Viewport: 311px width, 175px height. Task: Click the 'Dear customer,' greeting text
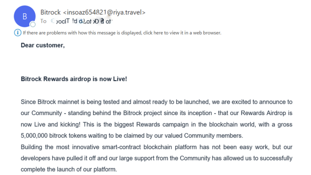42,45
